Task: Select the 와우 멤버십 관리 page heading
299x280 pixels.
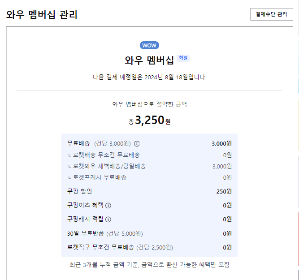Action: (42, 14)
